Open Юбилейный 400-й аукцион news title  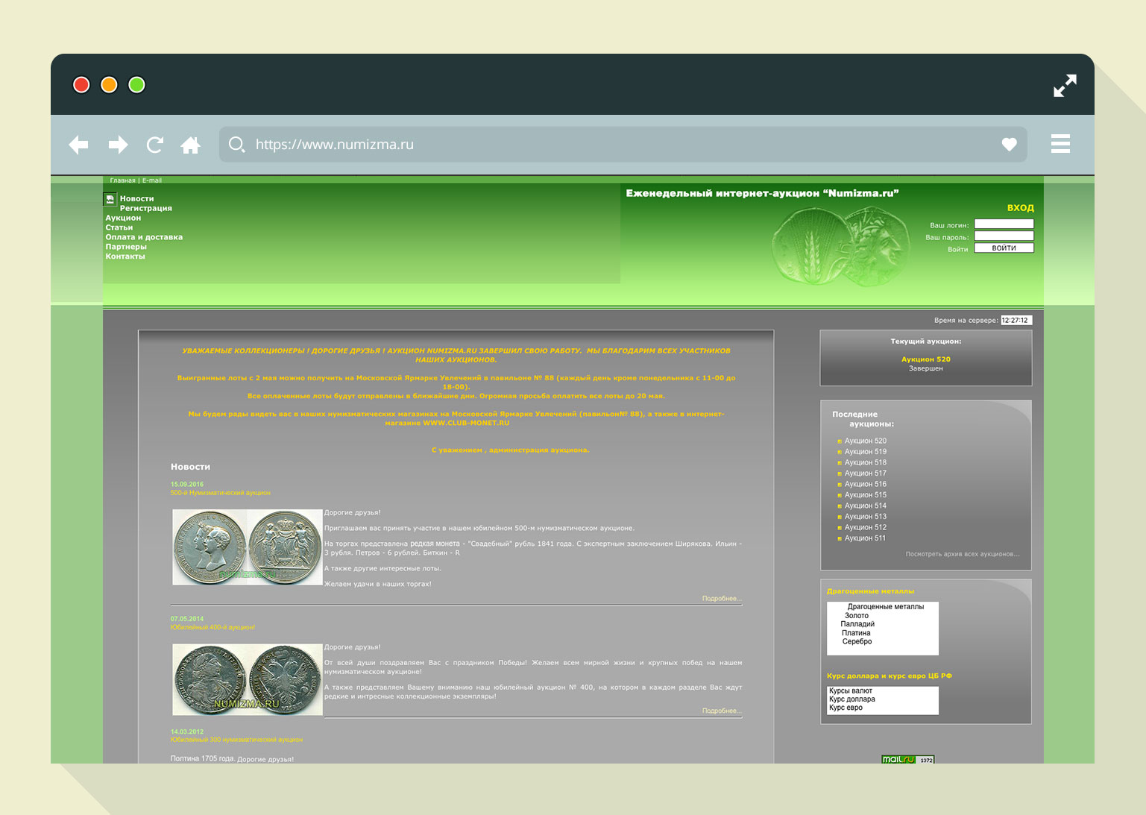click(212, 628)
